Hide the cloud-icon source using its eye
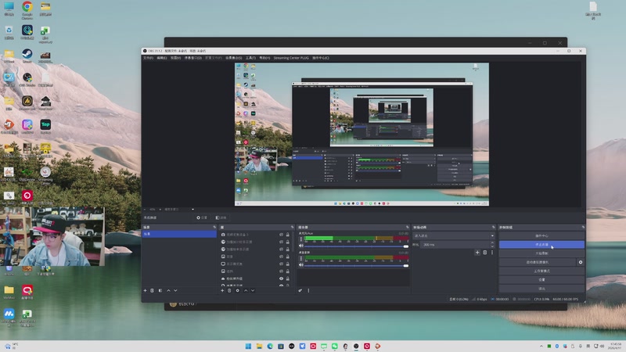This screenshot has height=352, width=626. pyautogui.click(x=281, y=278)
